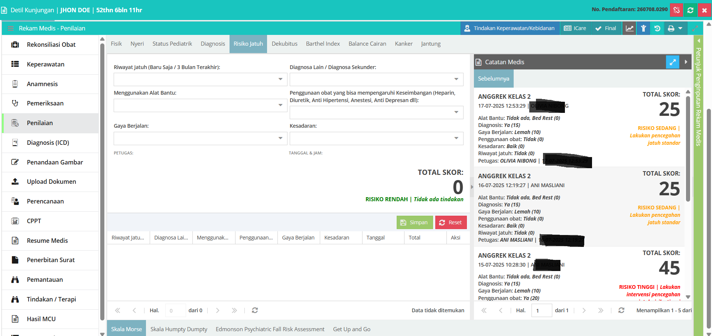This screenshot has height=336, width=712.
Task: Click the Reset button
Action: click(x=451, y=222)
